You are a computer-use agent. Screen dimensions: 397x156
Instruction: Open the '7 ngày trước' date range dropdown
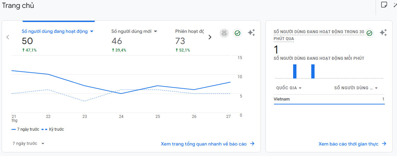tap(28, 144)
